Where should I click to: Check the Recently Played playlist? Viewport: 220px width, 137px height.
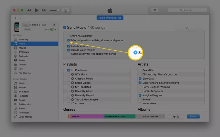(x=68, y=95)
